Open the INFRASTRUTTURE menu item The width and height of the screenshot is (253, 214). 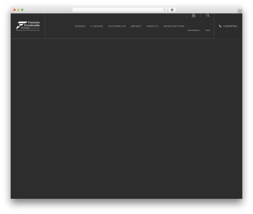(174, 26)
